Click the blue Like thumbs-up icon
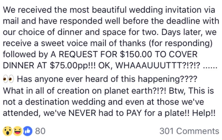The image size is (222, 140). pos(27,131)
